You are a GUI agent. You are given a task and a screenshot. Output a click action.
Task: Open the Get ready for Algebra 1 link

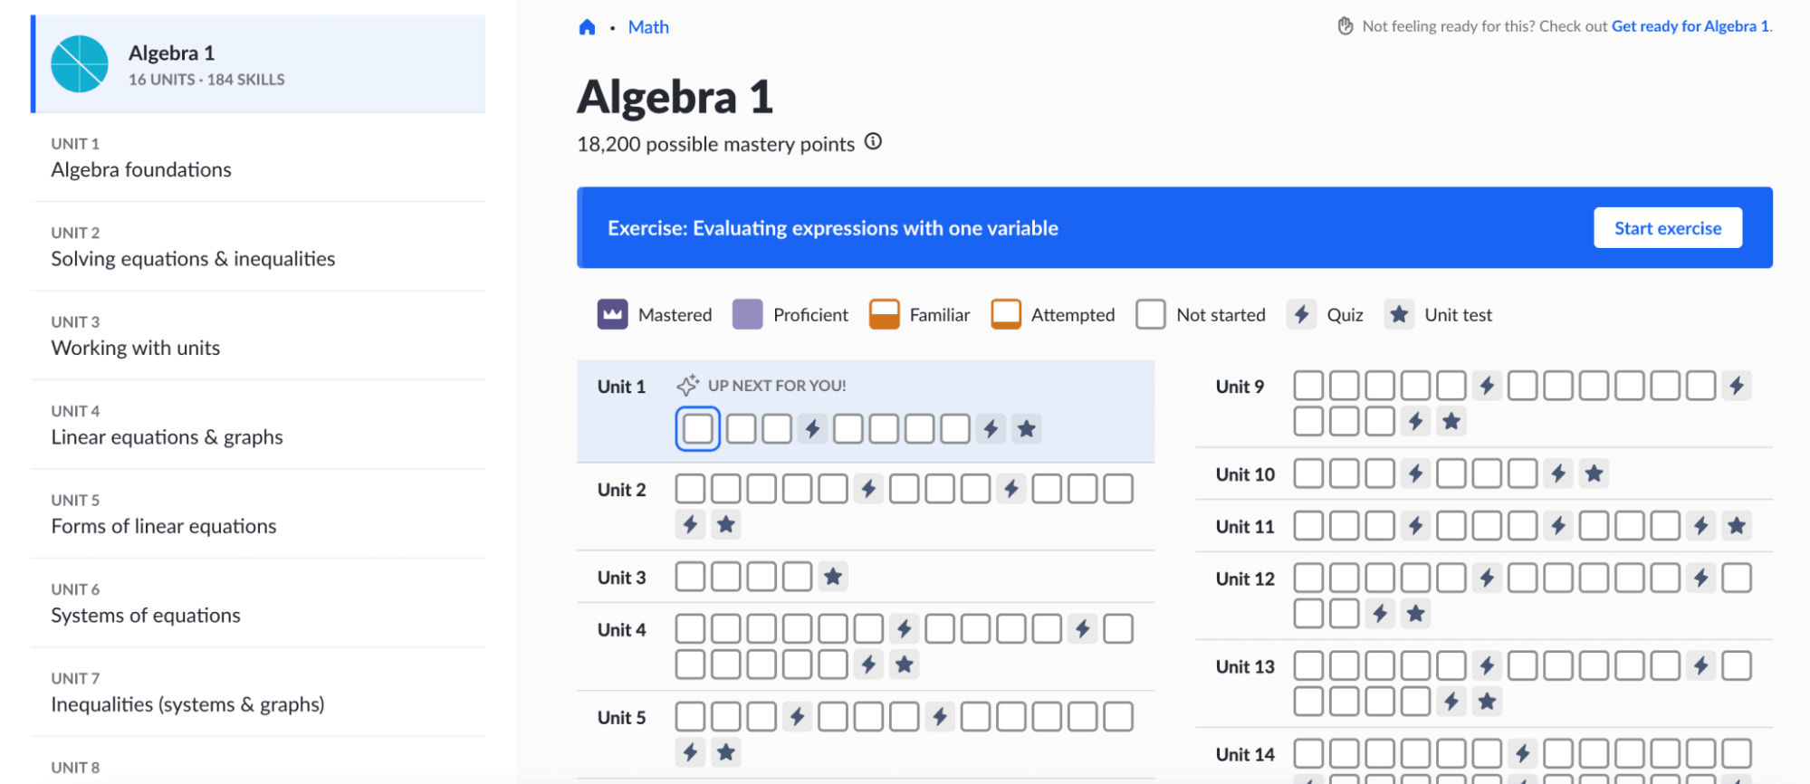[1690, 26]
